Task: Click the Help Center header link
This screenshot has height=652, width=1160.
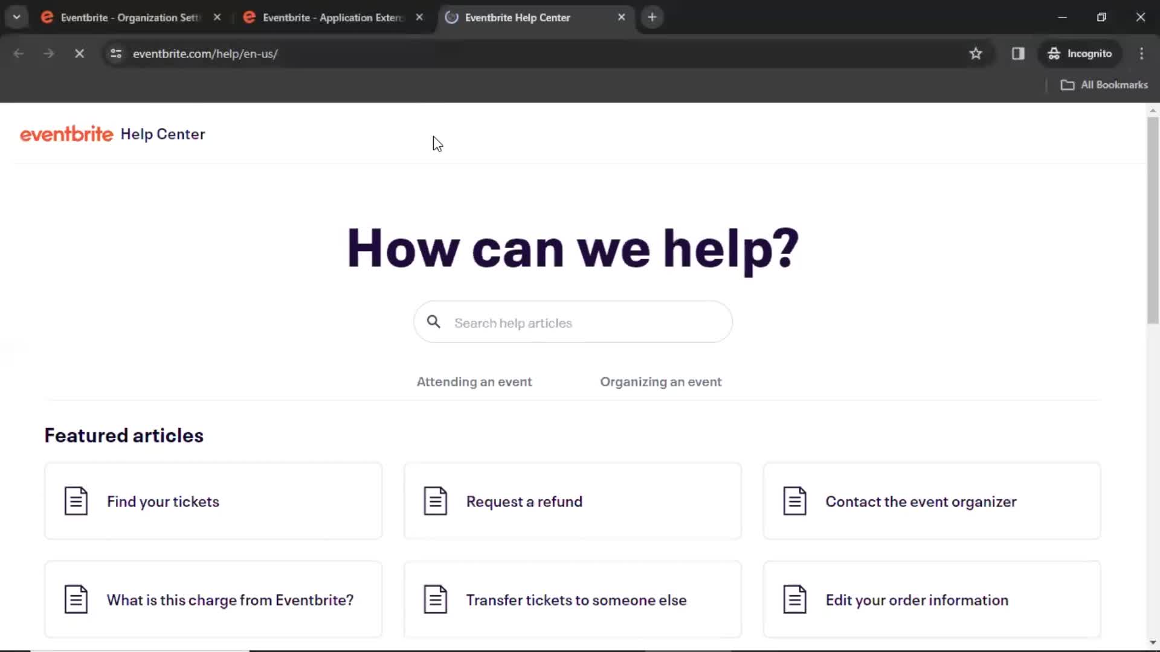Action: pyautogui.click(x=163, y=134)
